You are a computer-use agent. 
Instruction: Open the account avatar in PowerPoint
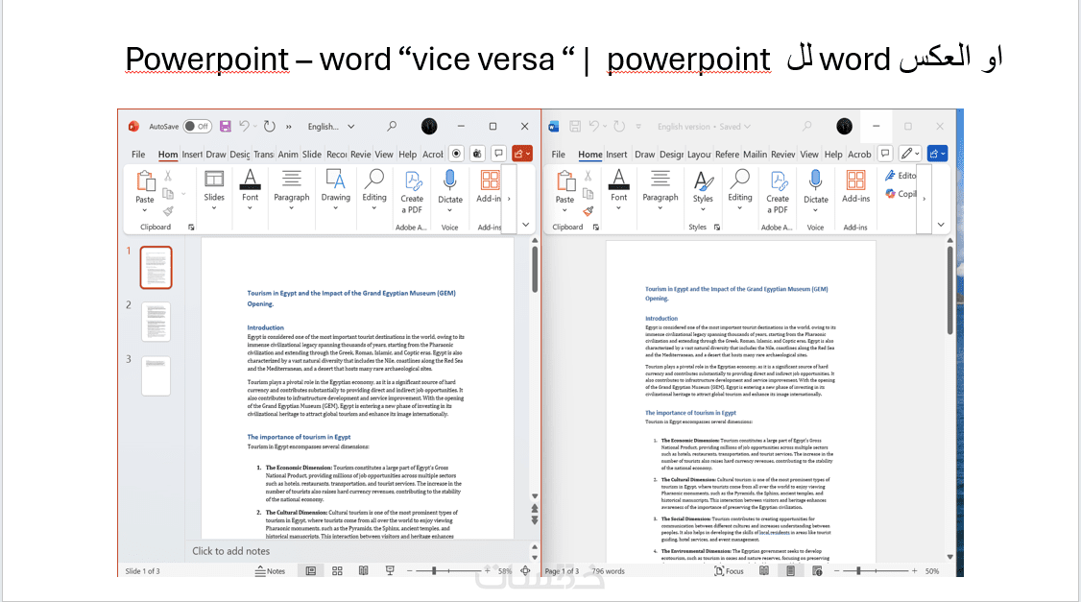(429, 126)
